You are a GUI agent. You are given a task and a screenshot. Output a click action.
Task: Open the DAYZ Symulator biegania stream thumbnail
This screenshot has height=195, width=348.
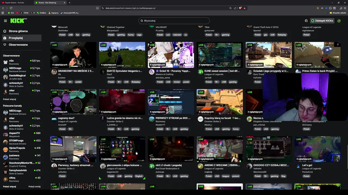122,55
